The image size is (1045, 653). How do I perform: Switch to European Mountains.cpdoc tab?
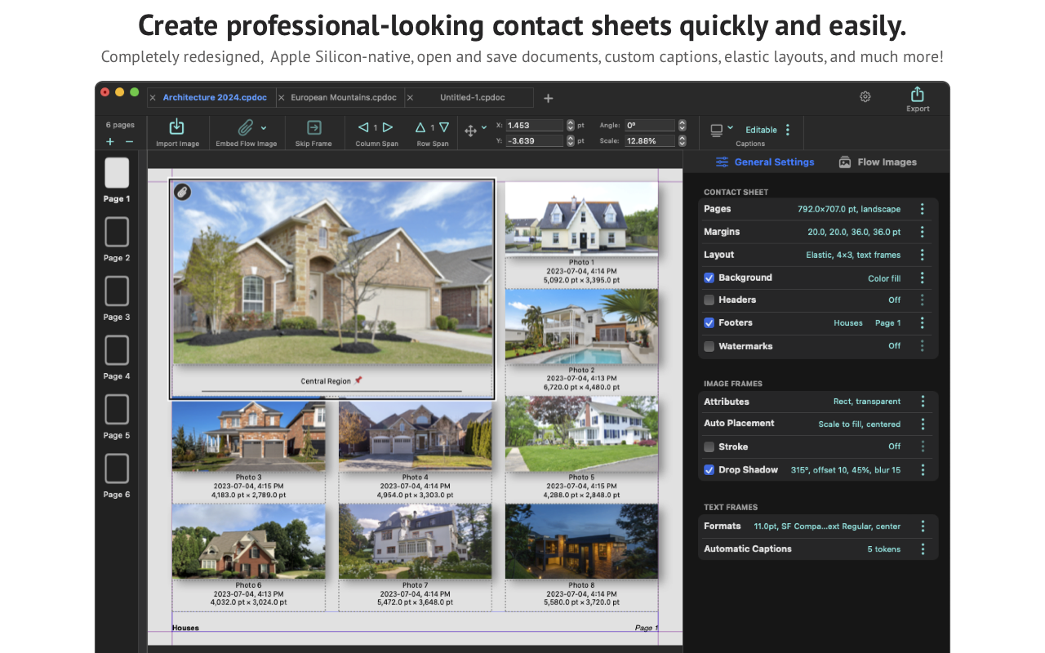344,97
